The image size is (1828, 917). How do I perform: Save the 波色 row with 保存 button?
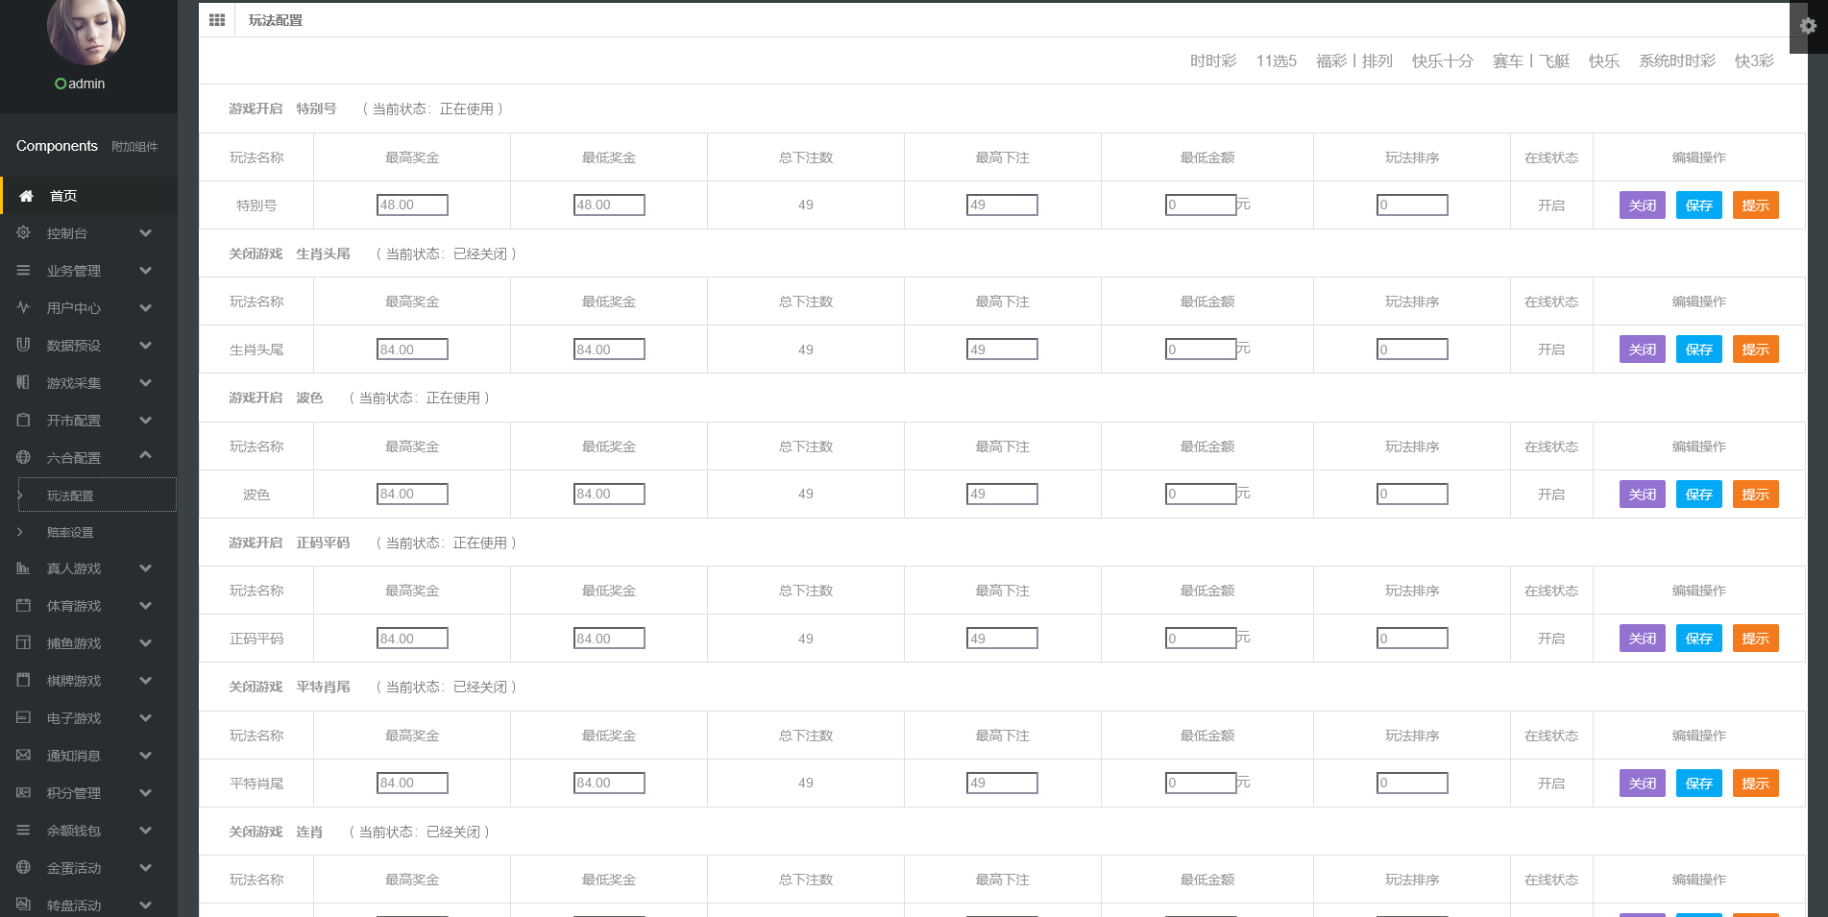point(1698,495)
